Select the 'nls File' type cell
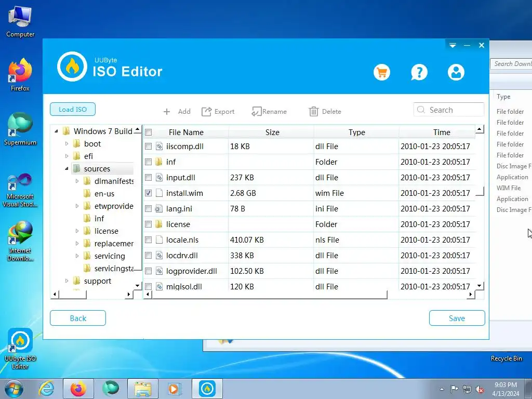Screen dimensions: 532x399 point(356,240)
